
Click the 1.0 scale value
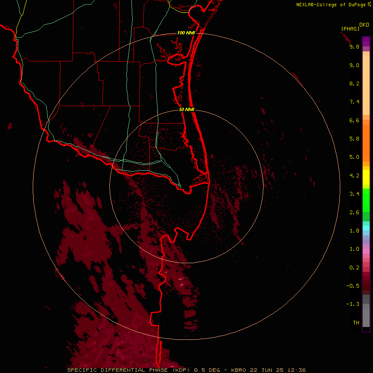[x=354, y=249]
